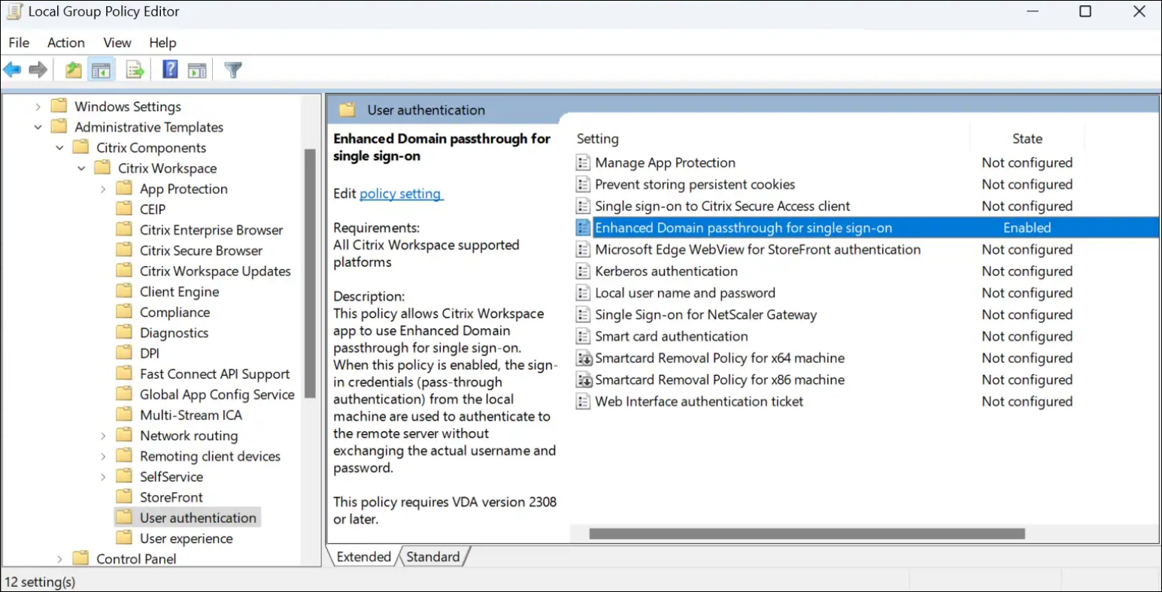Open the View menu

click(x=117, y=43)
